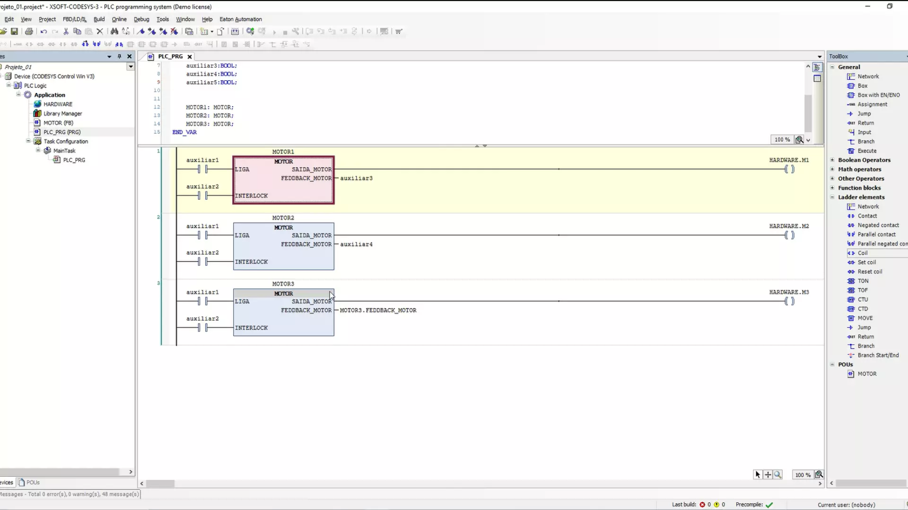The width and height of the screenshot is (908, 510).
Task: Select the Box item in General toolbox
Action: point(862,86)
